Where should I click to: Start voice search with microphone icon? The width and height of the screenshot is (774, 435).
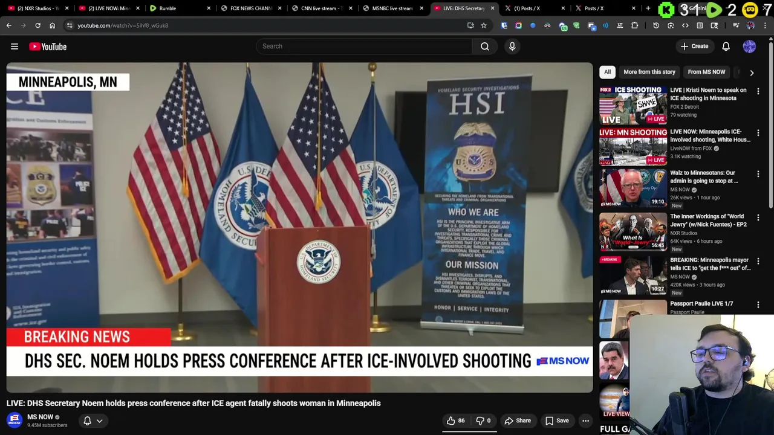point(512,47)
